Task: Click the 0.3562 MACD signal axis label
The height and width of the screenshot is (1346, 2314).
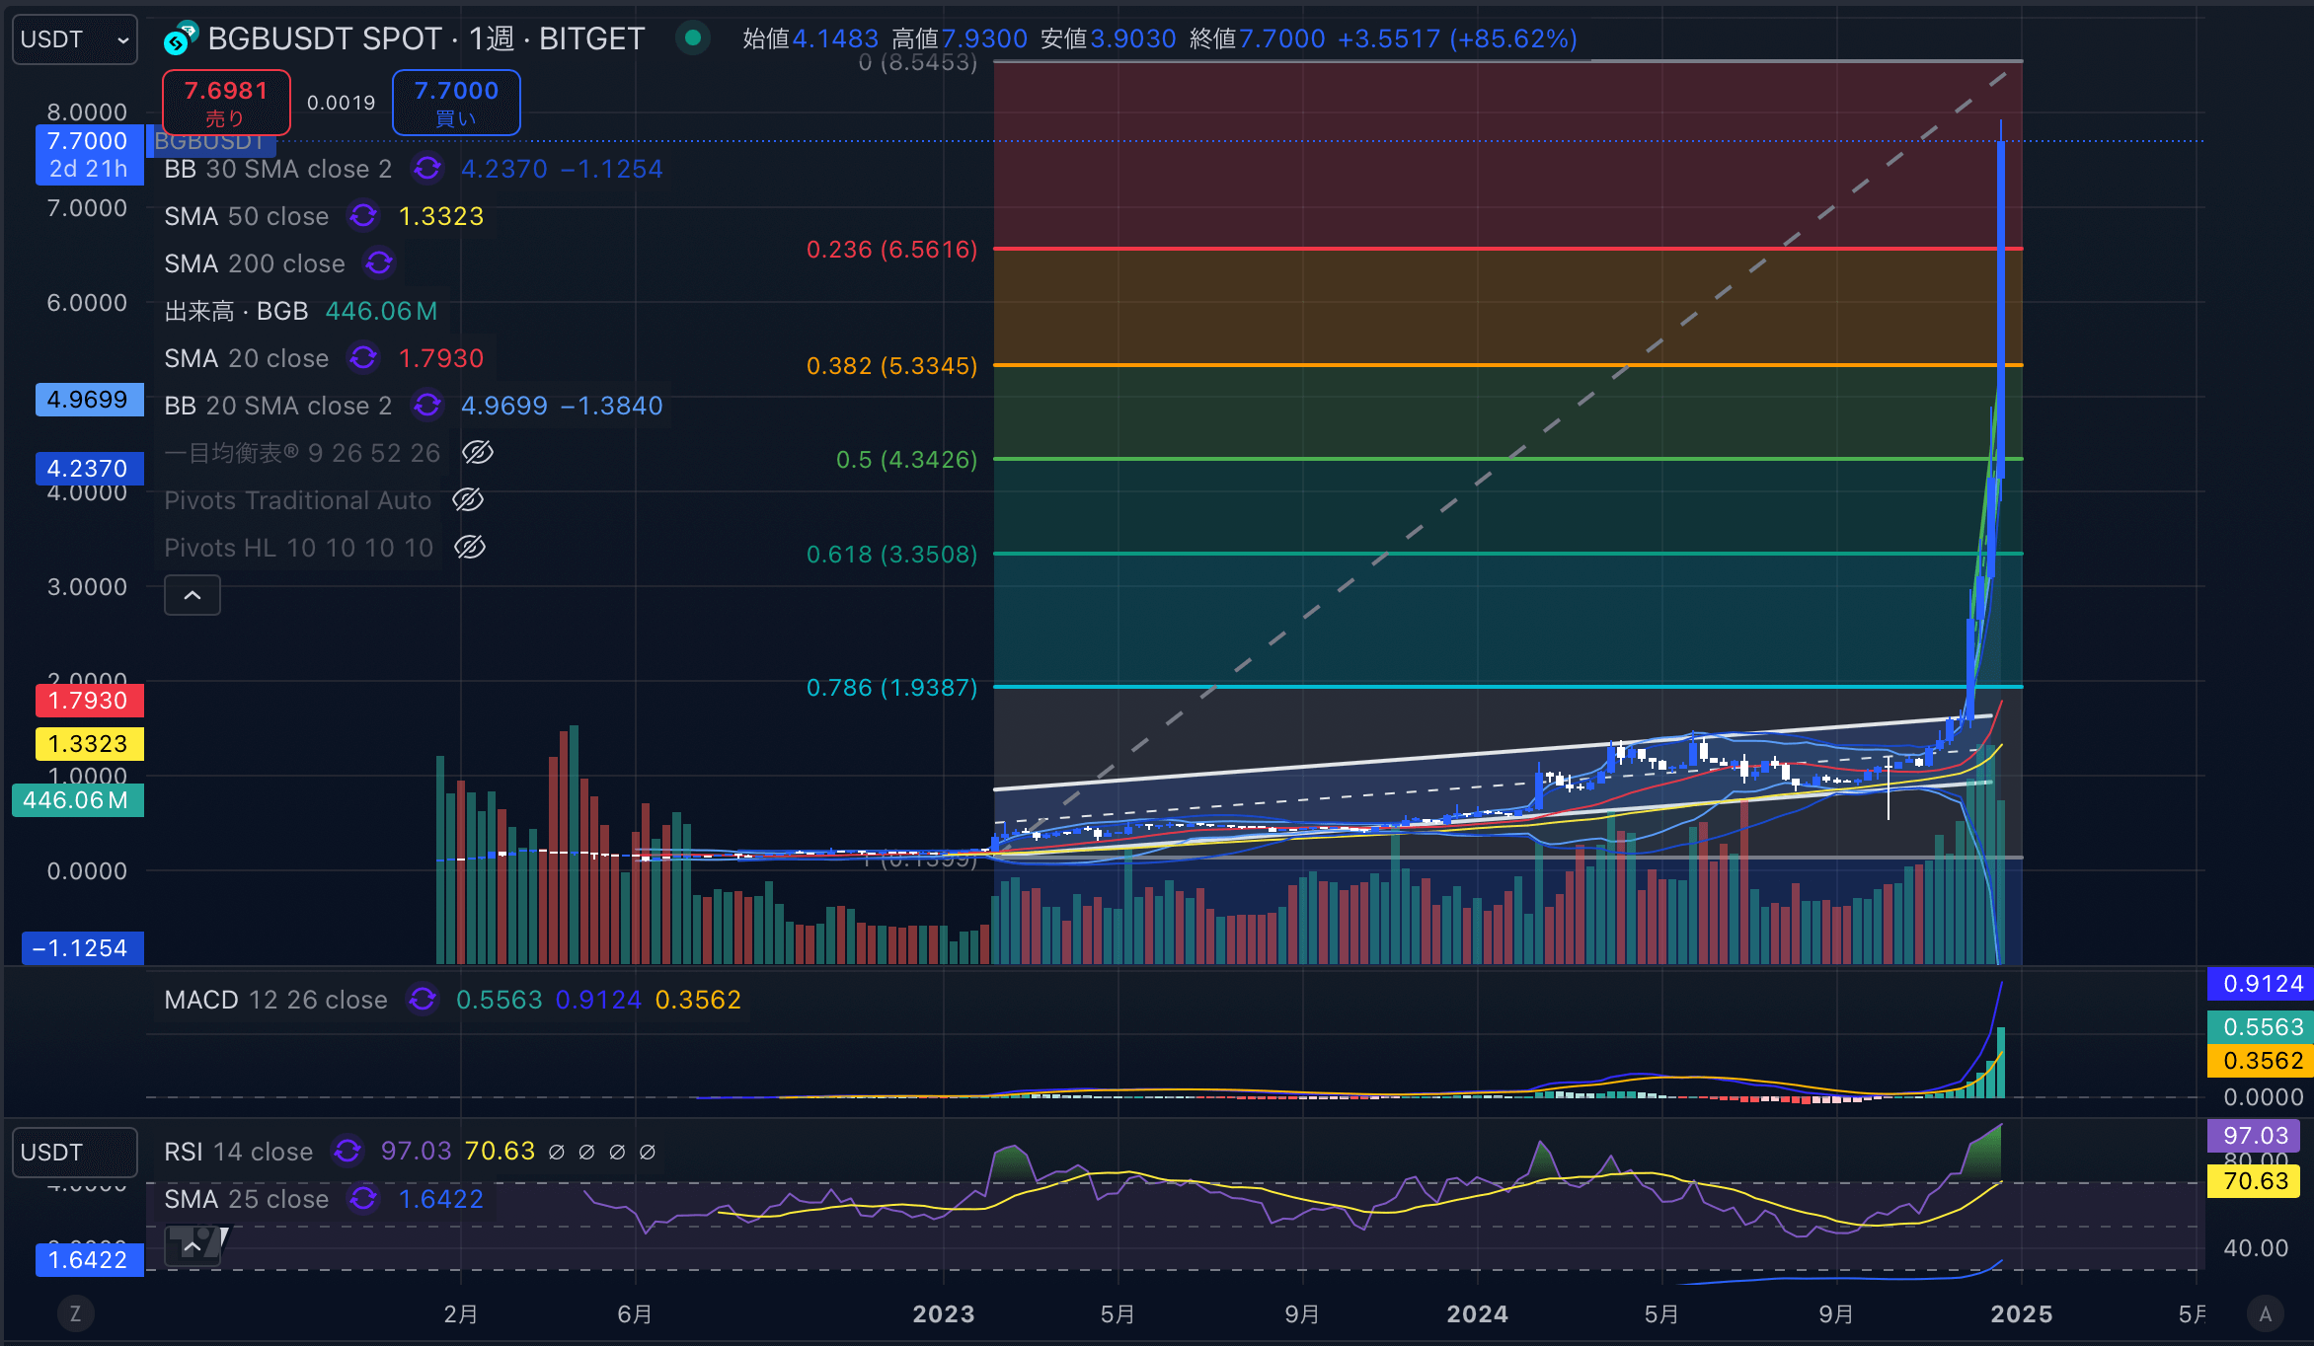Action: [2260, 1061]
